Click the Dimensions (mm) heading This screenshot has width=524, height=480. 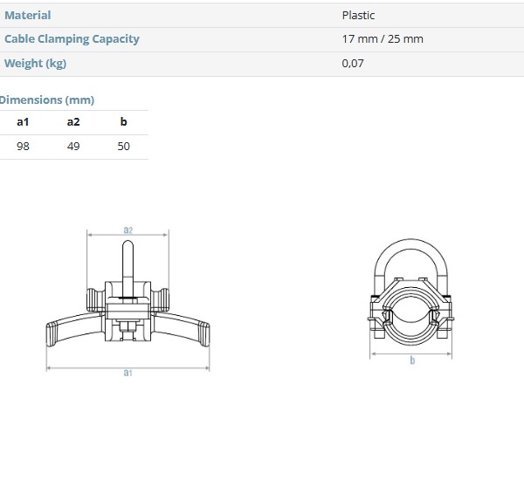pos(47,100)
